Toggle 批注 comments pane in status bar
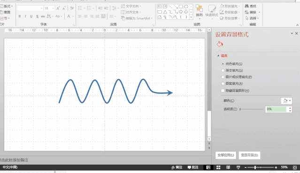Image resolution: width=300 pixels, height=173 pixels. coord(193,167)
